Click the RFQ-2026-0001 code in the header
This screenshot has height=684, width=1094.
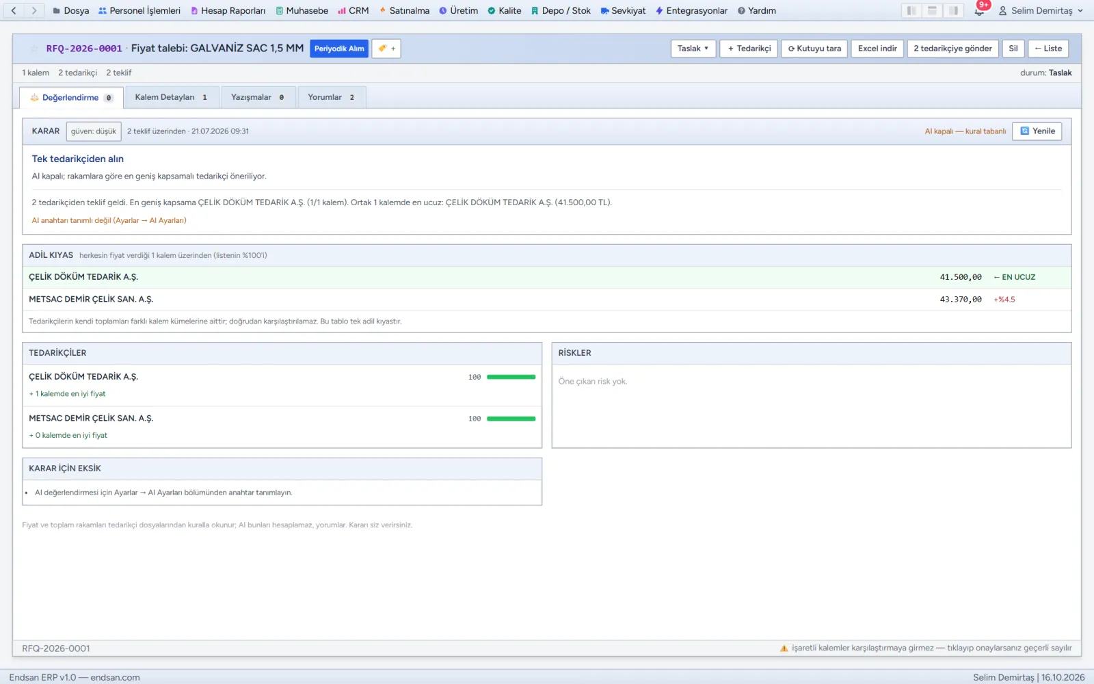tap(84, 49)
